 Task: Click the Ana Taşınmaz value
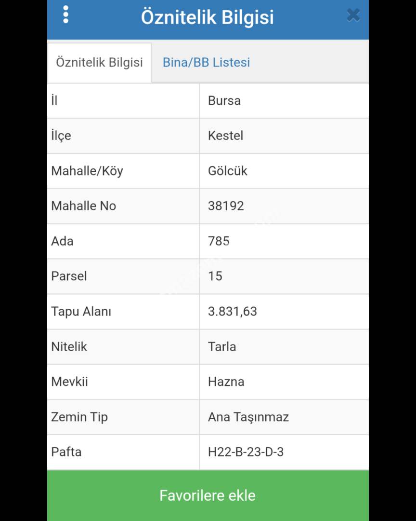[x=248, y=417]
